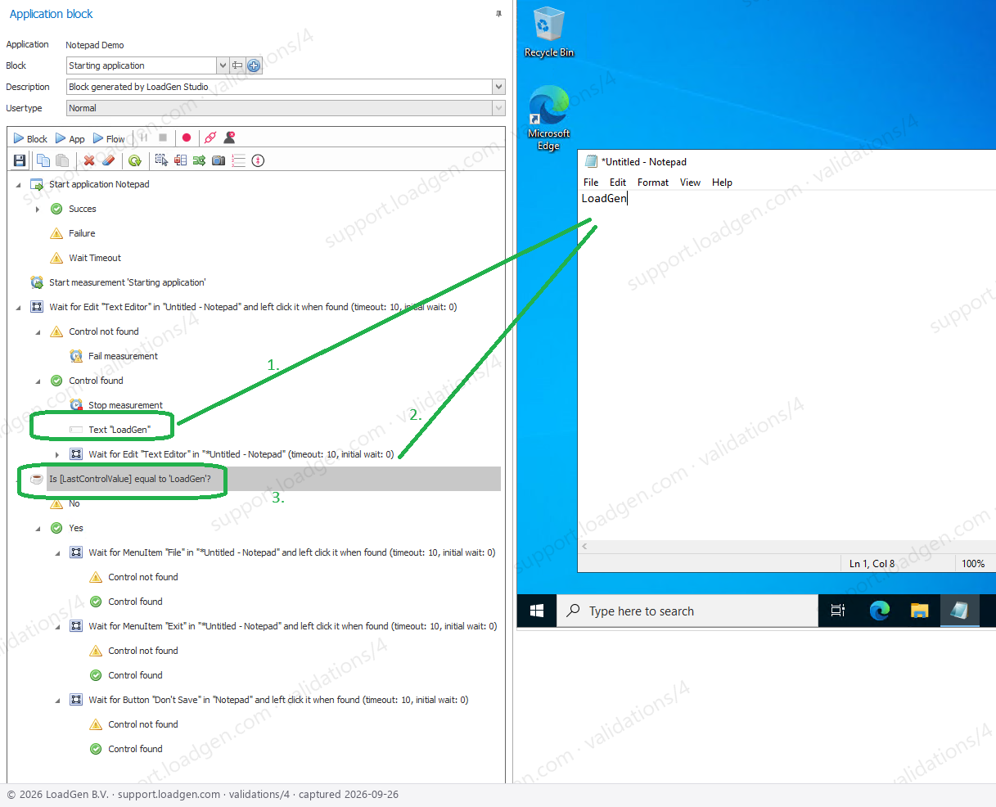
Task: Click the numbered list icon in toolbar
Action: 238,160
